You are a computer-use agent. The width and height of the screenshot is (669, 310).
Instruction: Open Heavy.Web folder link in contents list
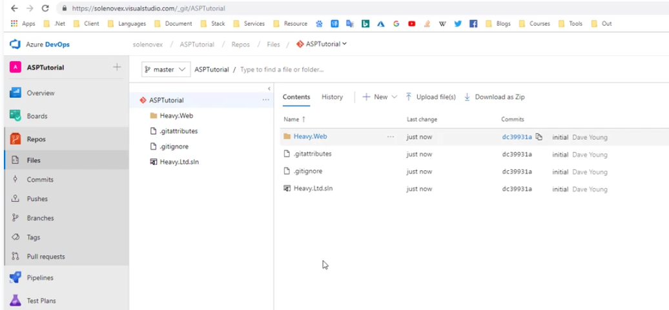coord(310,136)
